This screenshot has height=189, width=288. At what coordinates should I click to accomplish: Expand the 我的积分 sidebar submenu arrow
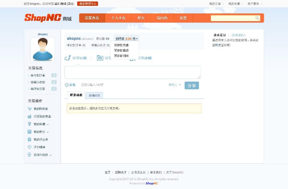48,132
